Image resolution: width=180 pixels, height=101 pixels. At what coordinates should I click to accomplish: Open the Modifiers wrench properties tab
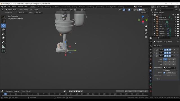(151, 71)
